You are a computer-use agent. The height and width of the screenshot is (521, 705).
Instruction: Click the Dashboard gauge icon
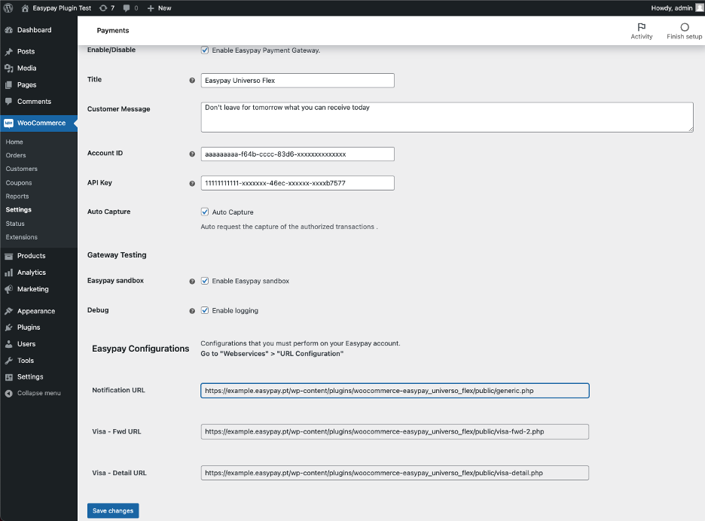coord(8,30)
